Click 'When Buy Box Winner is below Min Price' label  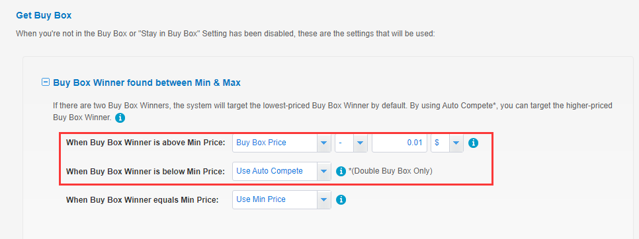click(x=146, y=172)
